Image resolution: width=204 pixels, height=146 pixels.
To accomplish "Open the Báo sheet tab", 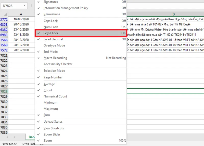I will point(31,137).
